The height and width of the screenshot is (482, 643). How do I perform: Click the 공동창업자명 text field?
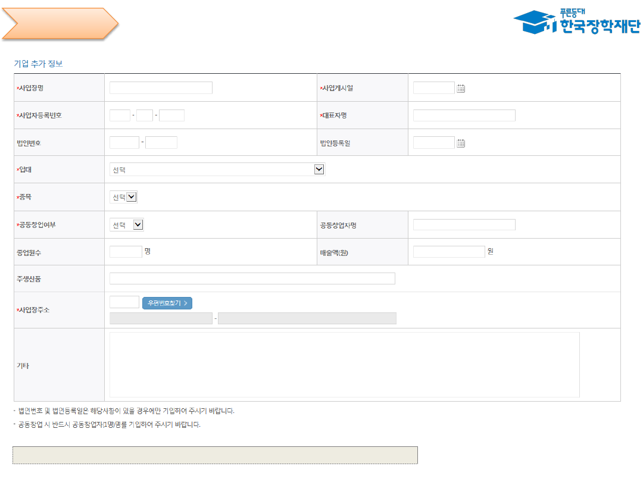[464, 225]
